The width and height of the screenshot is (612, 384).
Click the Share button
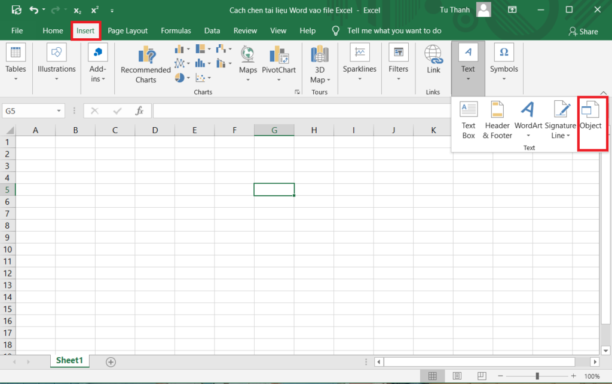[x=583, y=31]
